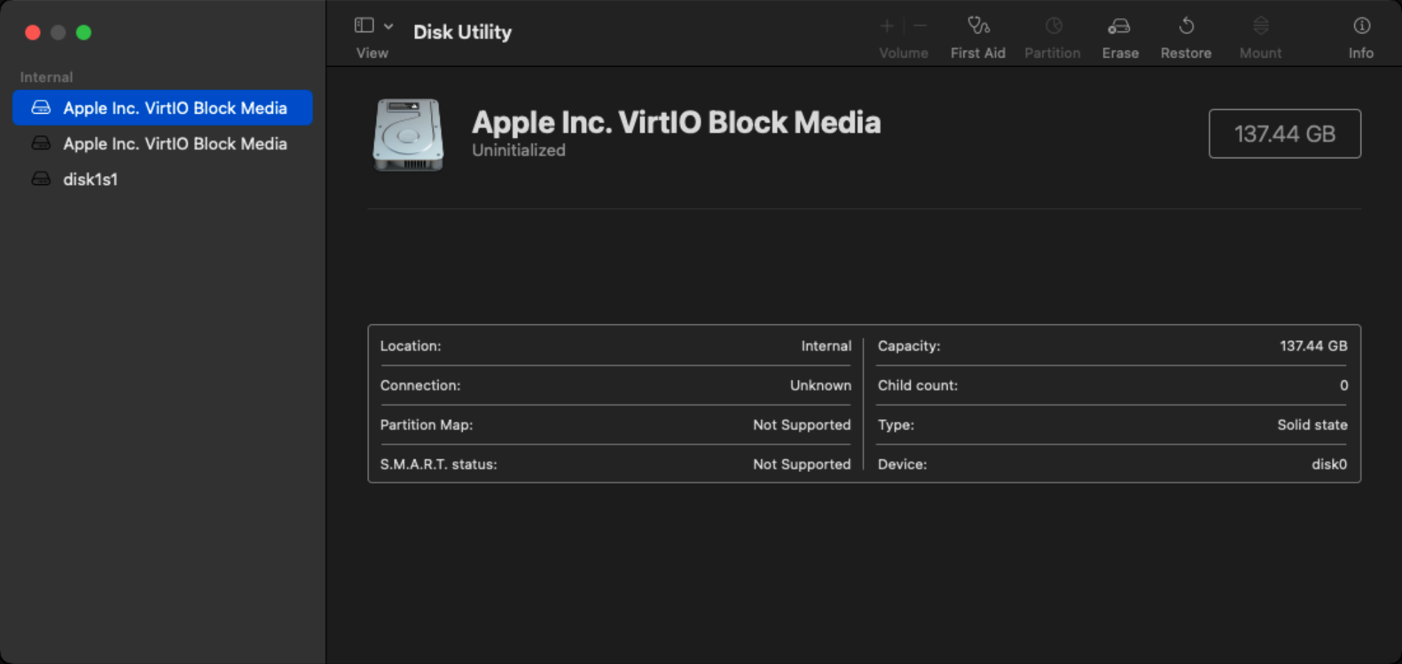This screenshot has width=1402, height=664.
Task: Select the Restore icon in the toolbar
Action: click(x=1186, y=35)
